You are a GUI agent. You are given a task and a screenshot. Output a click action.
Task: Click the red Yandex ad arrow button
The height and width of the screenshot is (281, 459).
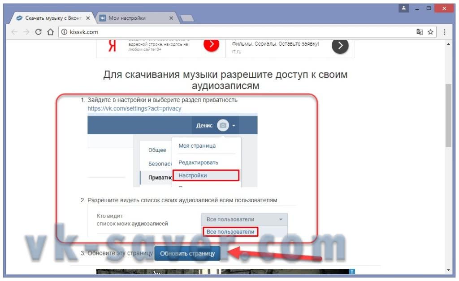click(211, 44)
